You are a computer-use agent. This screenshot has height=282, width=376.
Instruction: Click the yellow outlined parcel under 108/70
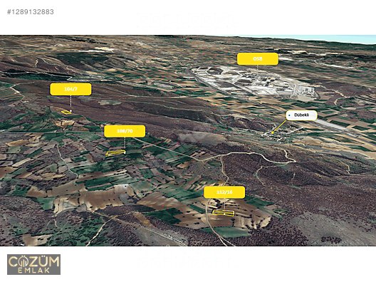coord(115,152)
